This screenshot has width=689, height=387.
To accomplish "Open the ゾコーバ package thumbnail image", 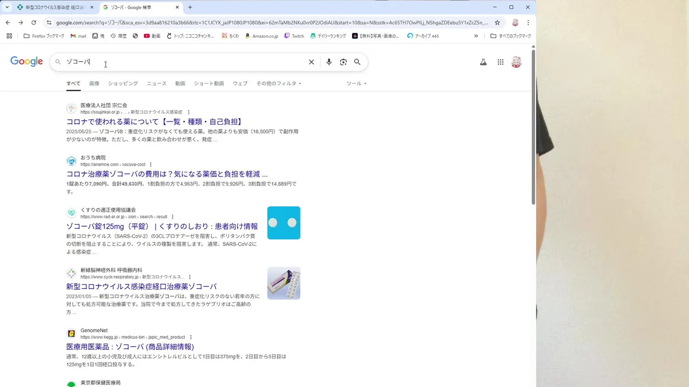I will pos(284,283).
